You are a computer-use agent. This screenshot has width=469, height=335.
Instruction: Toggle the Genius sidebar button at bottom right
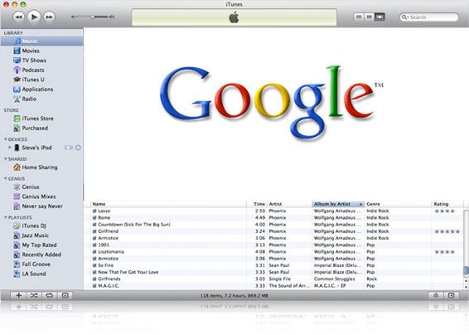click(452, 295)
